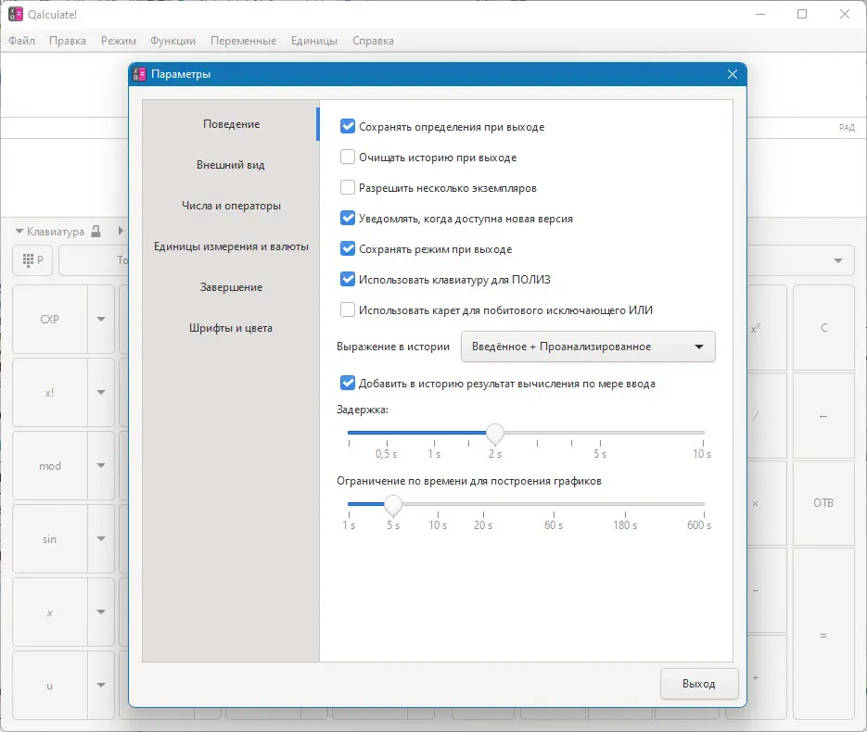
Task: Open "Завершение" settings tab
Action: 231,287
